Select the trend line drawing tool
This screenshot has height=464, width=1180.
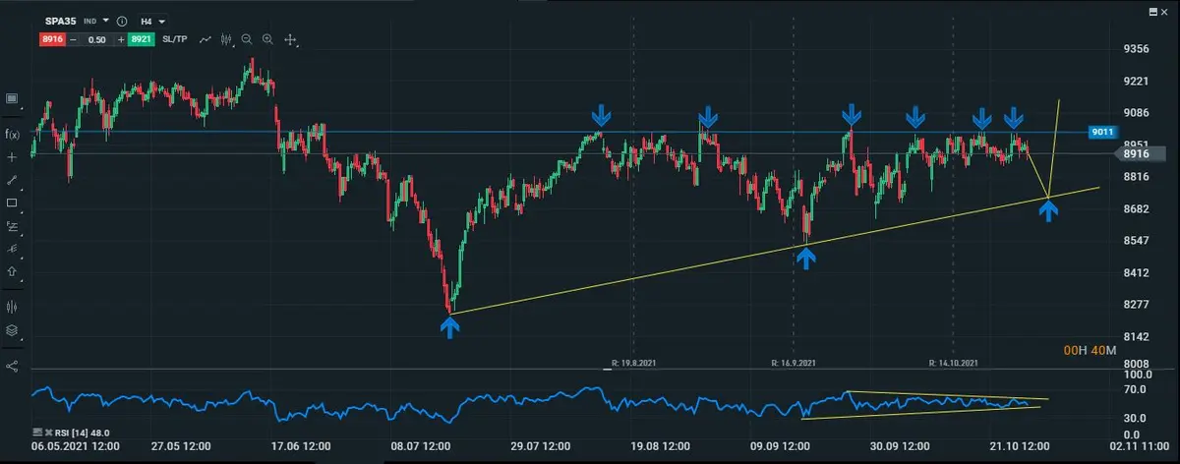coord(13,181)
